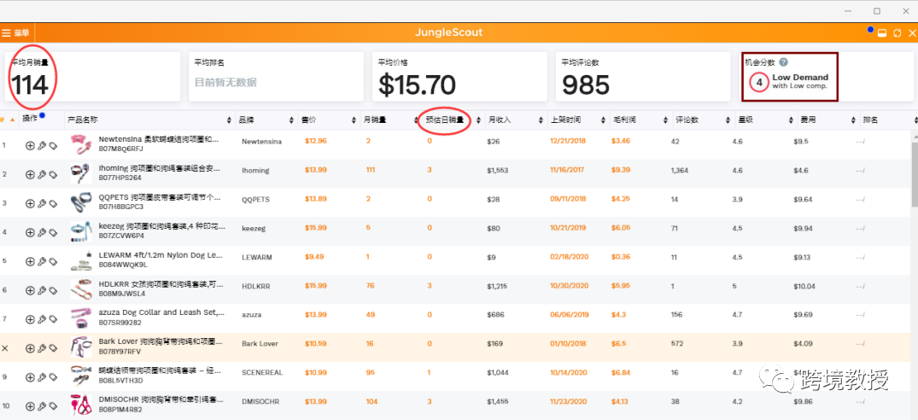Click the pin icon in the keezeg row

click(42, 232)
